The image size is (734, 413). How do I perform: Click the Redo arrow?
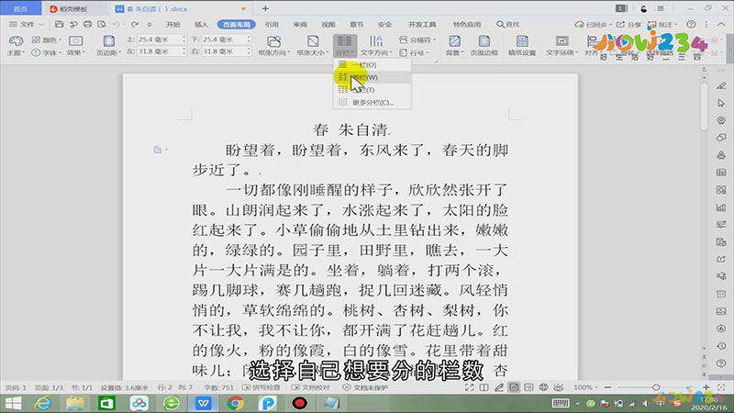(134, 24)
